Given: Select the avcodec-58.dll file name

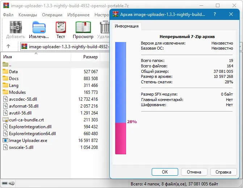Looking at the screenshot, I should tap(23, 99).
